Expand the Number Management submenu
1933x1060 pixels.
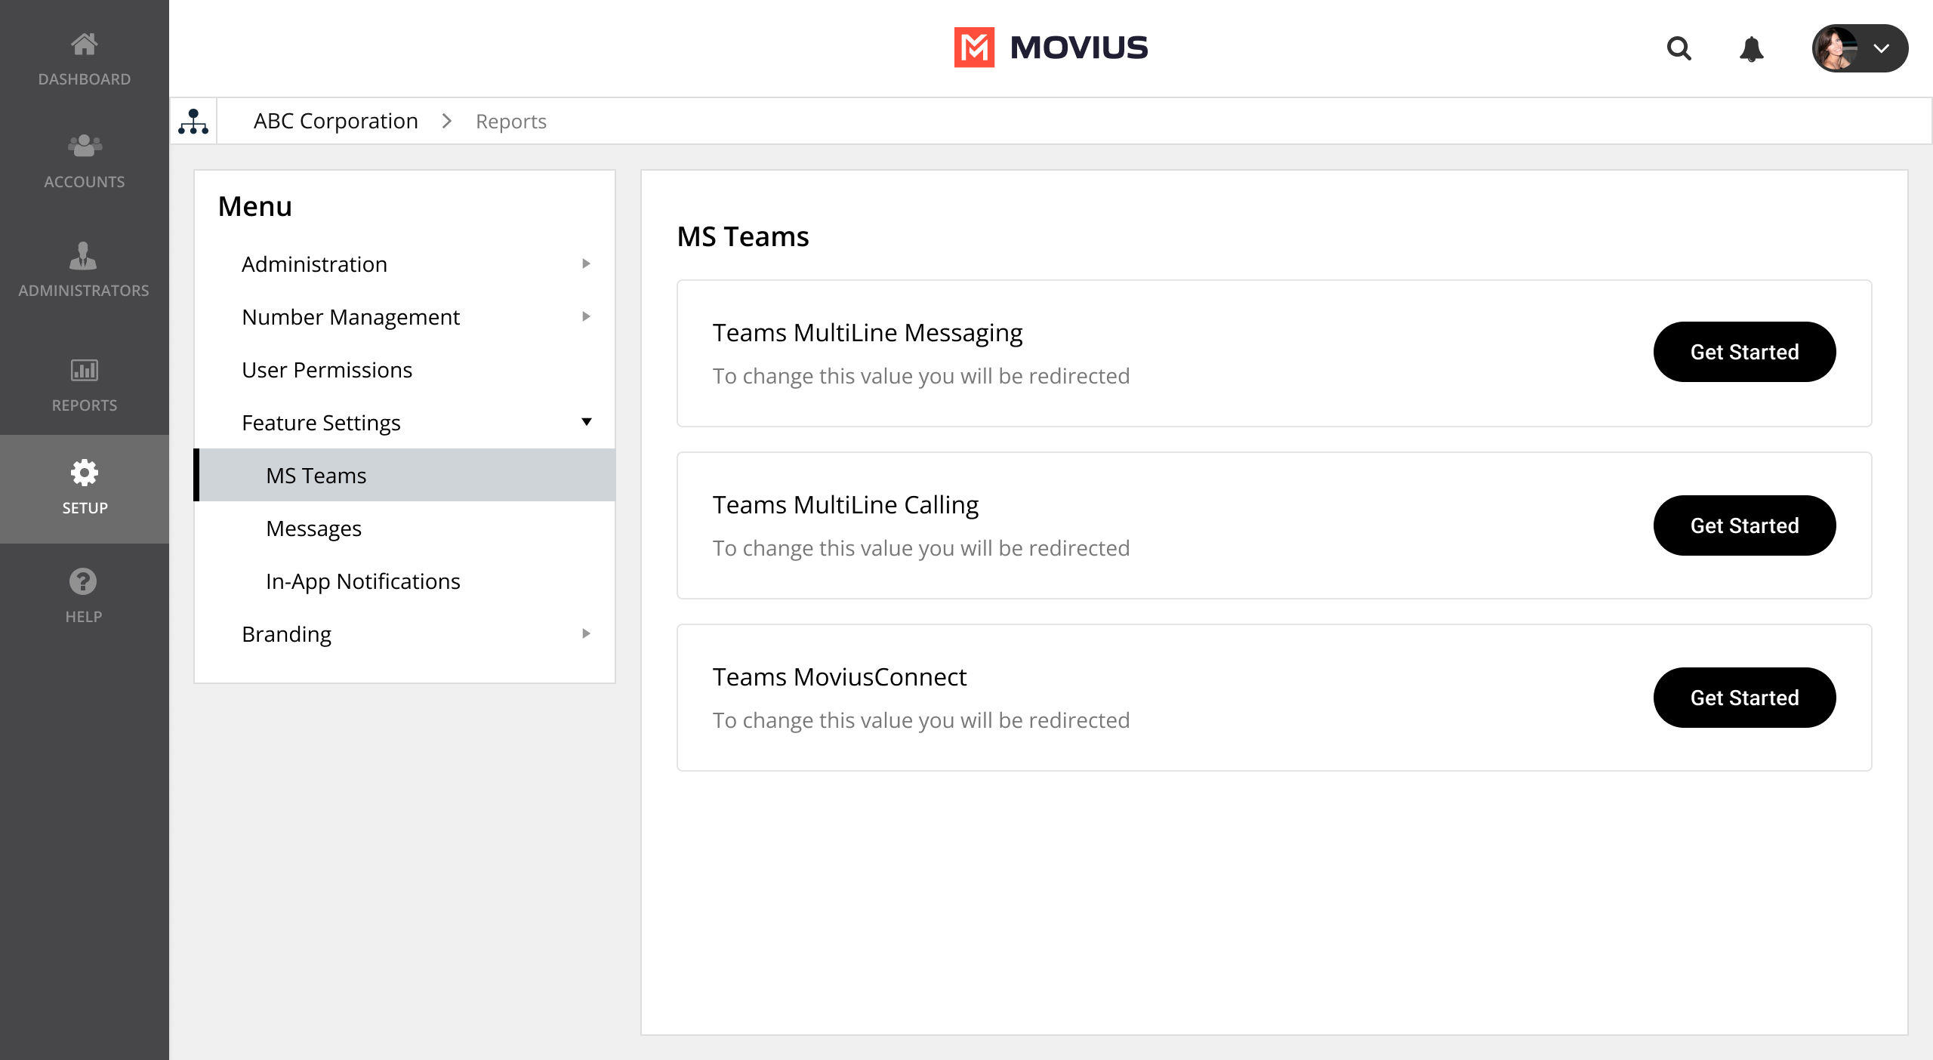(586, 316)
